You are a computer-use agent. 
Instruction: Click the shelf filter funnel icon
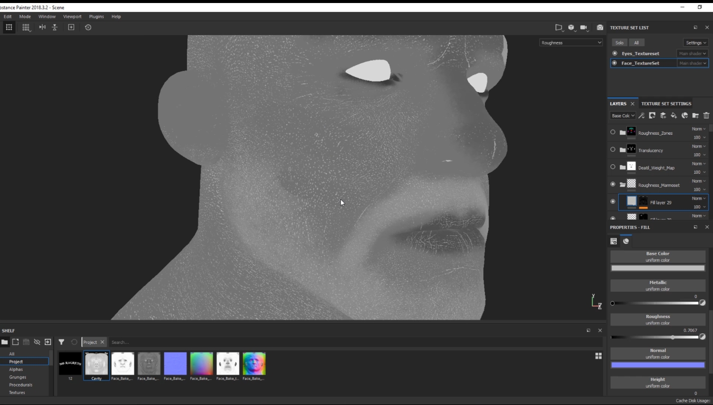pos(61,342)
